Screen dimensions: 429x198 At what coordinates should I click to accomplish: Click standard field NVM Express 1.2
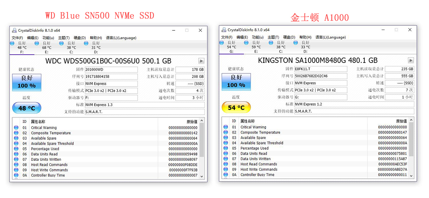pyautogui.click(x=354, y=104)
